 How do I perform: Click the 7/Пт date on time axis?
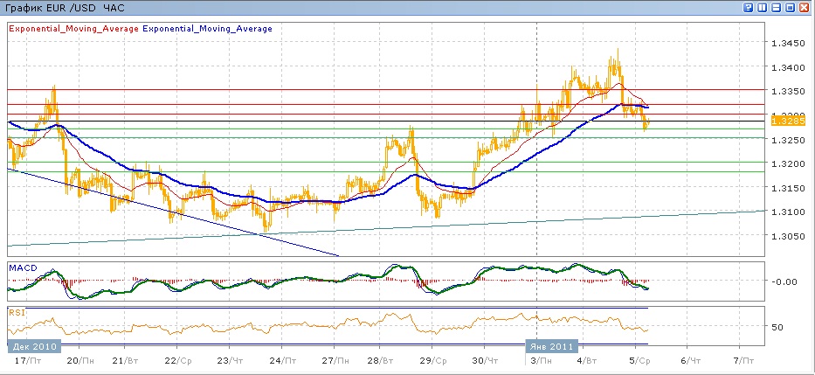tap(742, 360)
